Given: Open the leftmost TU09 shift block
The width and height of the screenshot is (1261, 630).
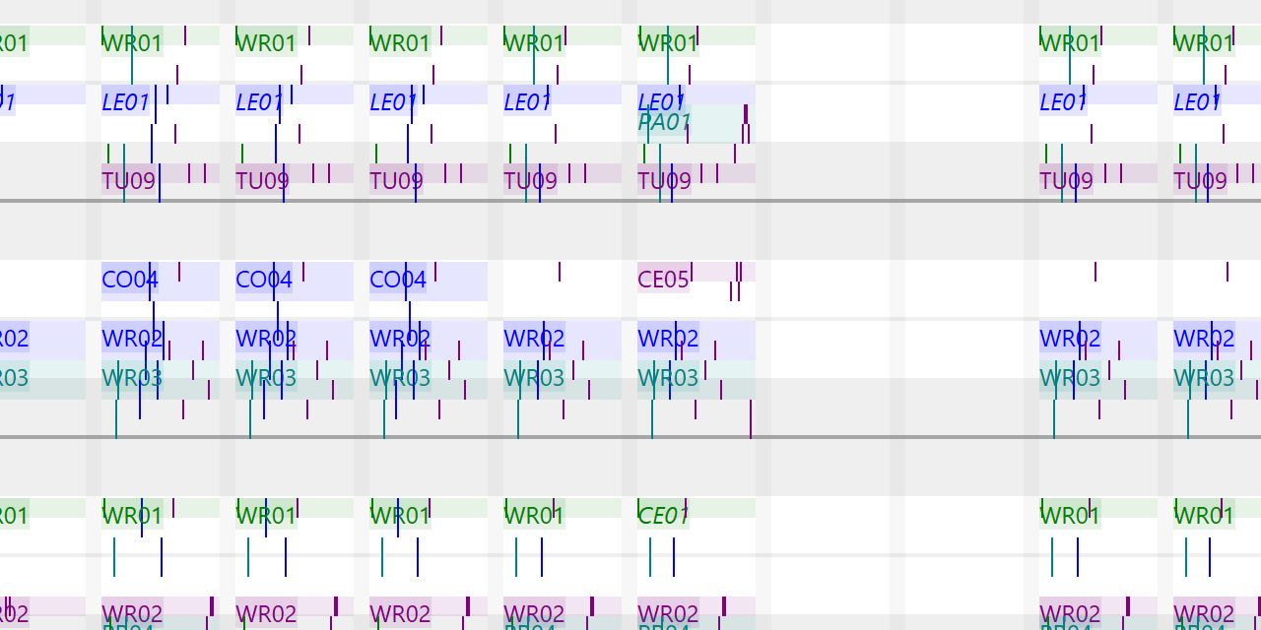Looking at the screenshot, I should (x=126, y=180).
